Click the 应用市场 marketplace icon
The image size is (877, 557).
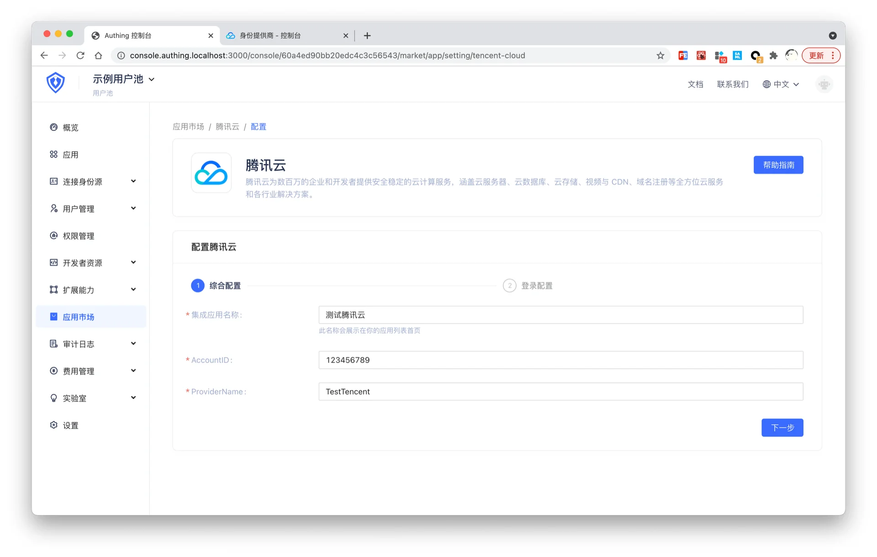pyautogui.click(x=53, y=317)
